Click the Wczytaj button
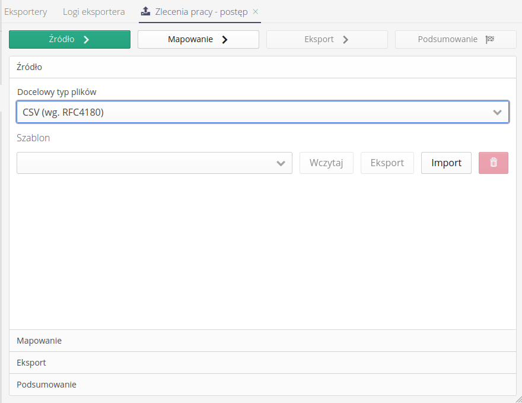522x403 pixels. [x=326, y=163]
